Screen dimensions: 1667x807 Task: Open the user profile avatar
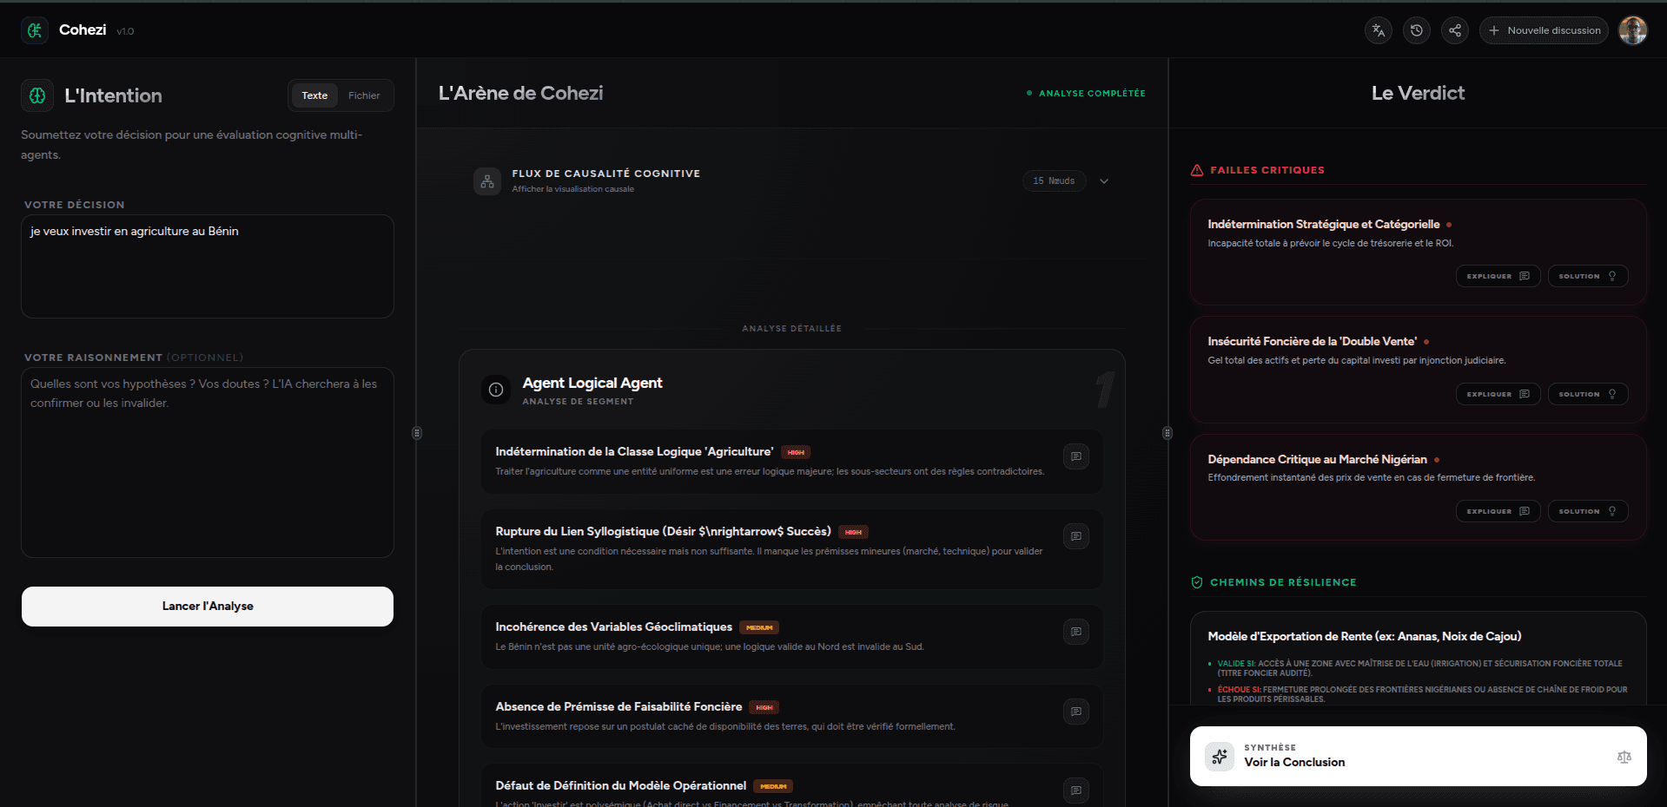pyautogui.click(x=1632, y=30)
